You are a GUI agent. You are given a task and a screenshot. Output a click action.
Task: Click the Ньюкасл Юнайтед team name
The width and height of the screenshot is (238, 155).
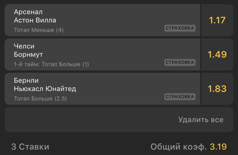click(45, 89)
